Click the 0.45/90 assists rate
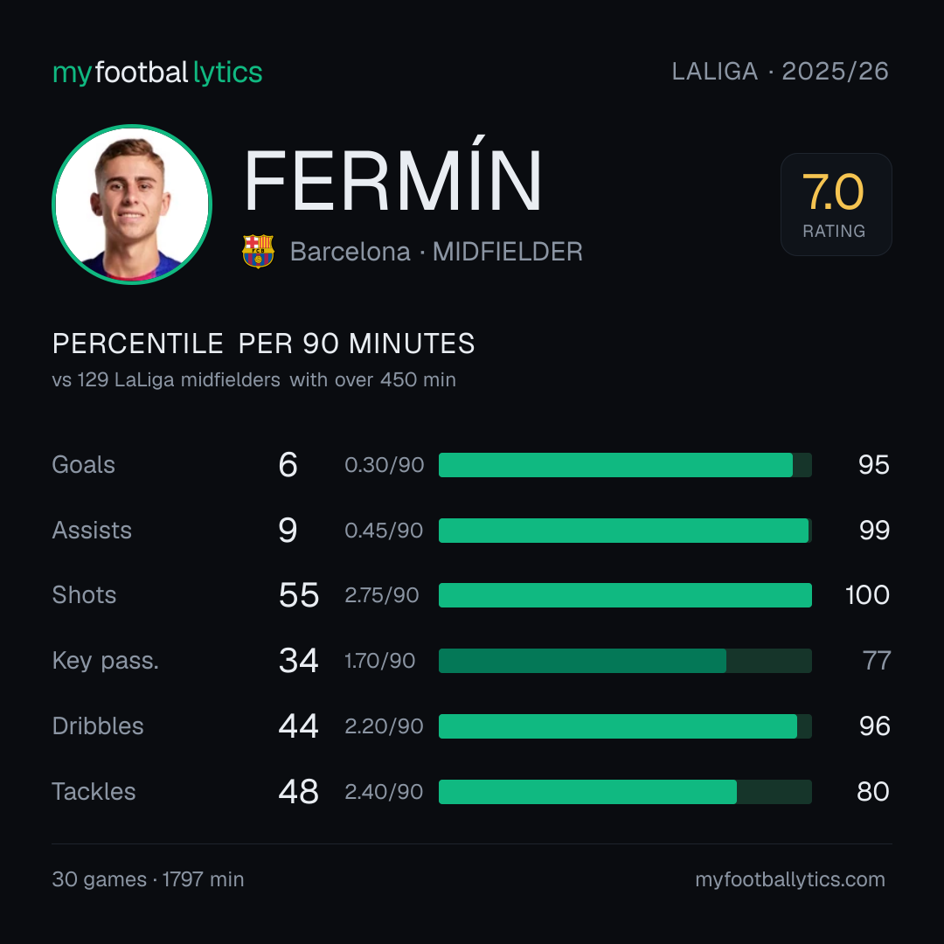Image resolution: width=944 pixels, height=944 pixels. click(384, 531)
